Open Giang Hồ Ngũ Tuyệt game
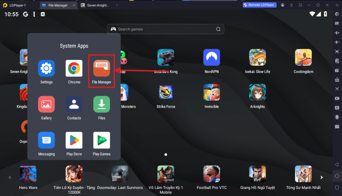The height and width of the screenshot is (196, 342). 258,174
